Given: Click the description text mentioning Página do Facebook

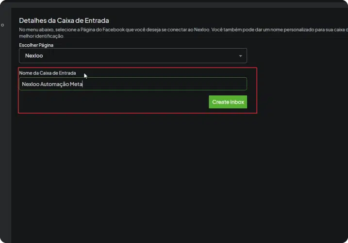Looking at the screenshot, I should tap(183, 33).
